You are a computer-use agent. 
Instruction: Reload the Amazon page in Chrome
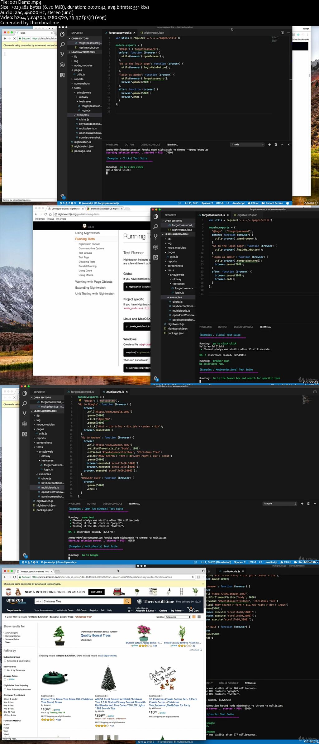click(x=14, y=577)
